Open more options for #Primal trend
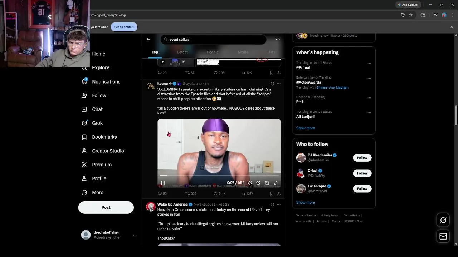This screenshot has width=458, height=257. [x=369, y=64]
